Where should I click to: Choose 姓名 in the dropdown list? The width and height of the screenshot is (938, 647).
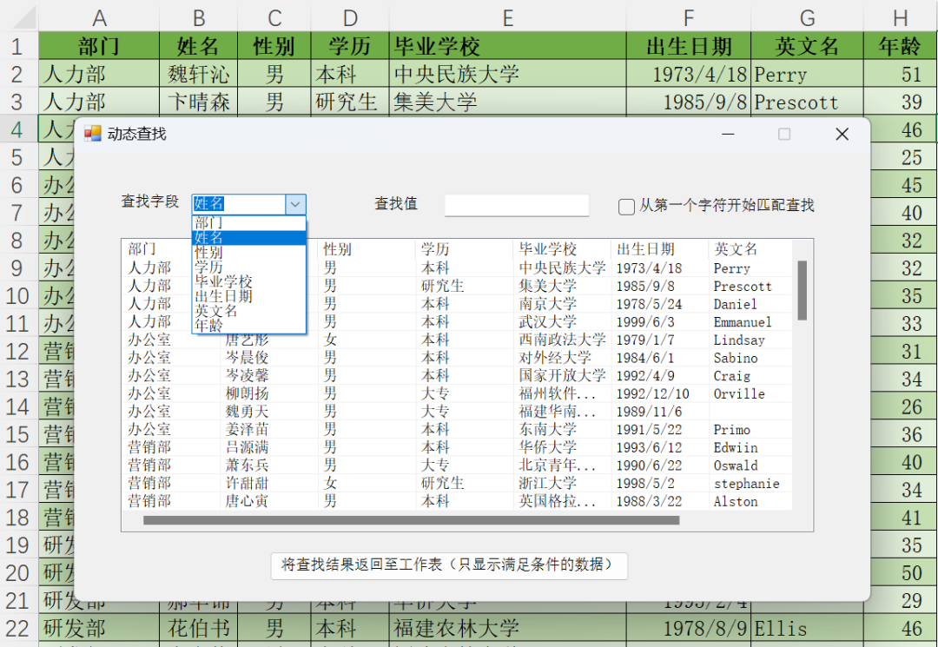pyautogui.click(x=249, y=237)
